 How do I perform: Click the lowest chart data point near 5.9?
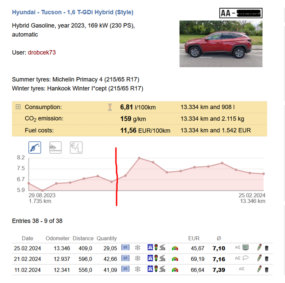43,191
